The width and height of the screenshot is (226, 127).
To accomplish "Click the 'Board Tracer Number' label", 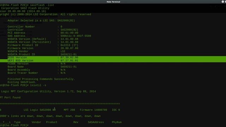I will [23, 73].
